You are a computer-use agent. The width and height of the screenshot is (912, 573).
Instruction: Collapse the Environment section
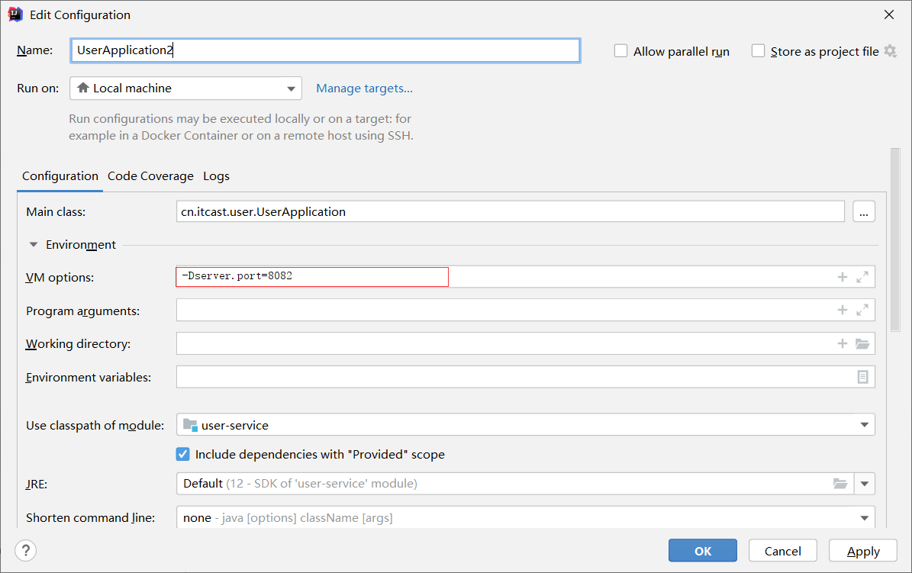point(34,245)
